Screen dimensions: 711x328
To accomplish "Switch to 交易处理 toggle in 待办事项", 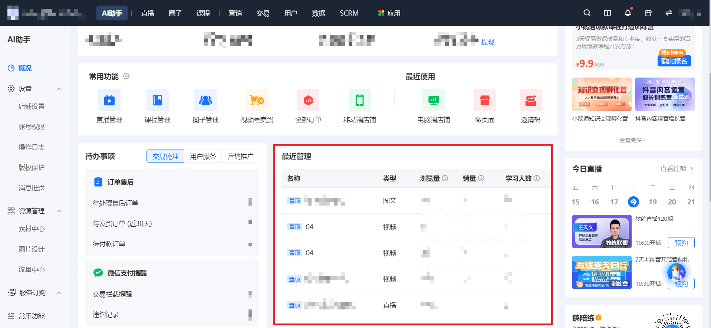I will pos(165,156).
